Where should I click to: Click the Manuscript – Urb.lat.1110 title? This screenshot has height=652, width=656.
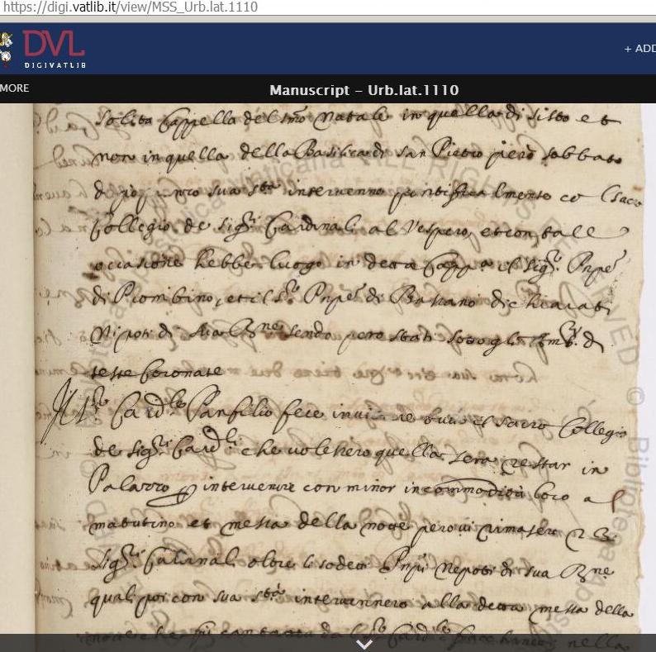364,90
